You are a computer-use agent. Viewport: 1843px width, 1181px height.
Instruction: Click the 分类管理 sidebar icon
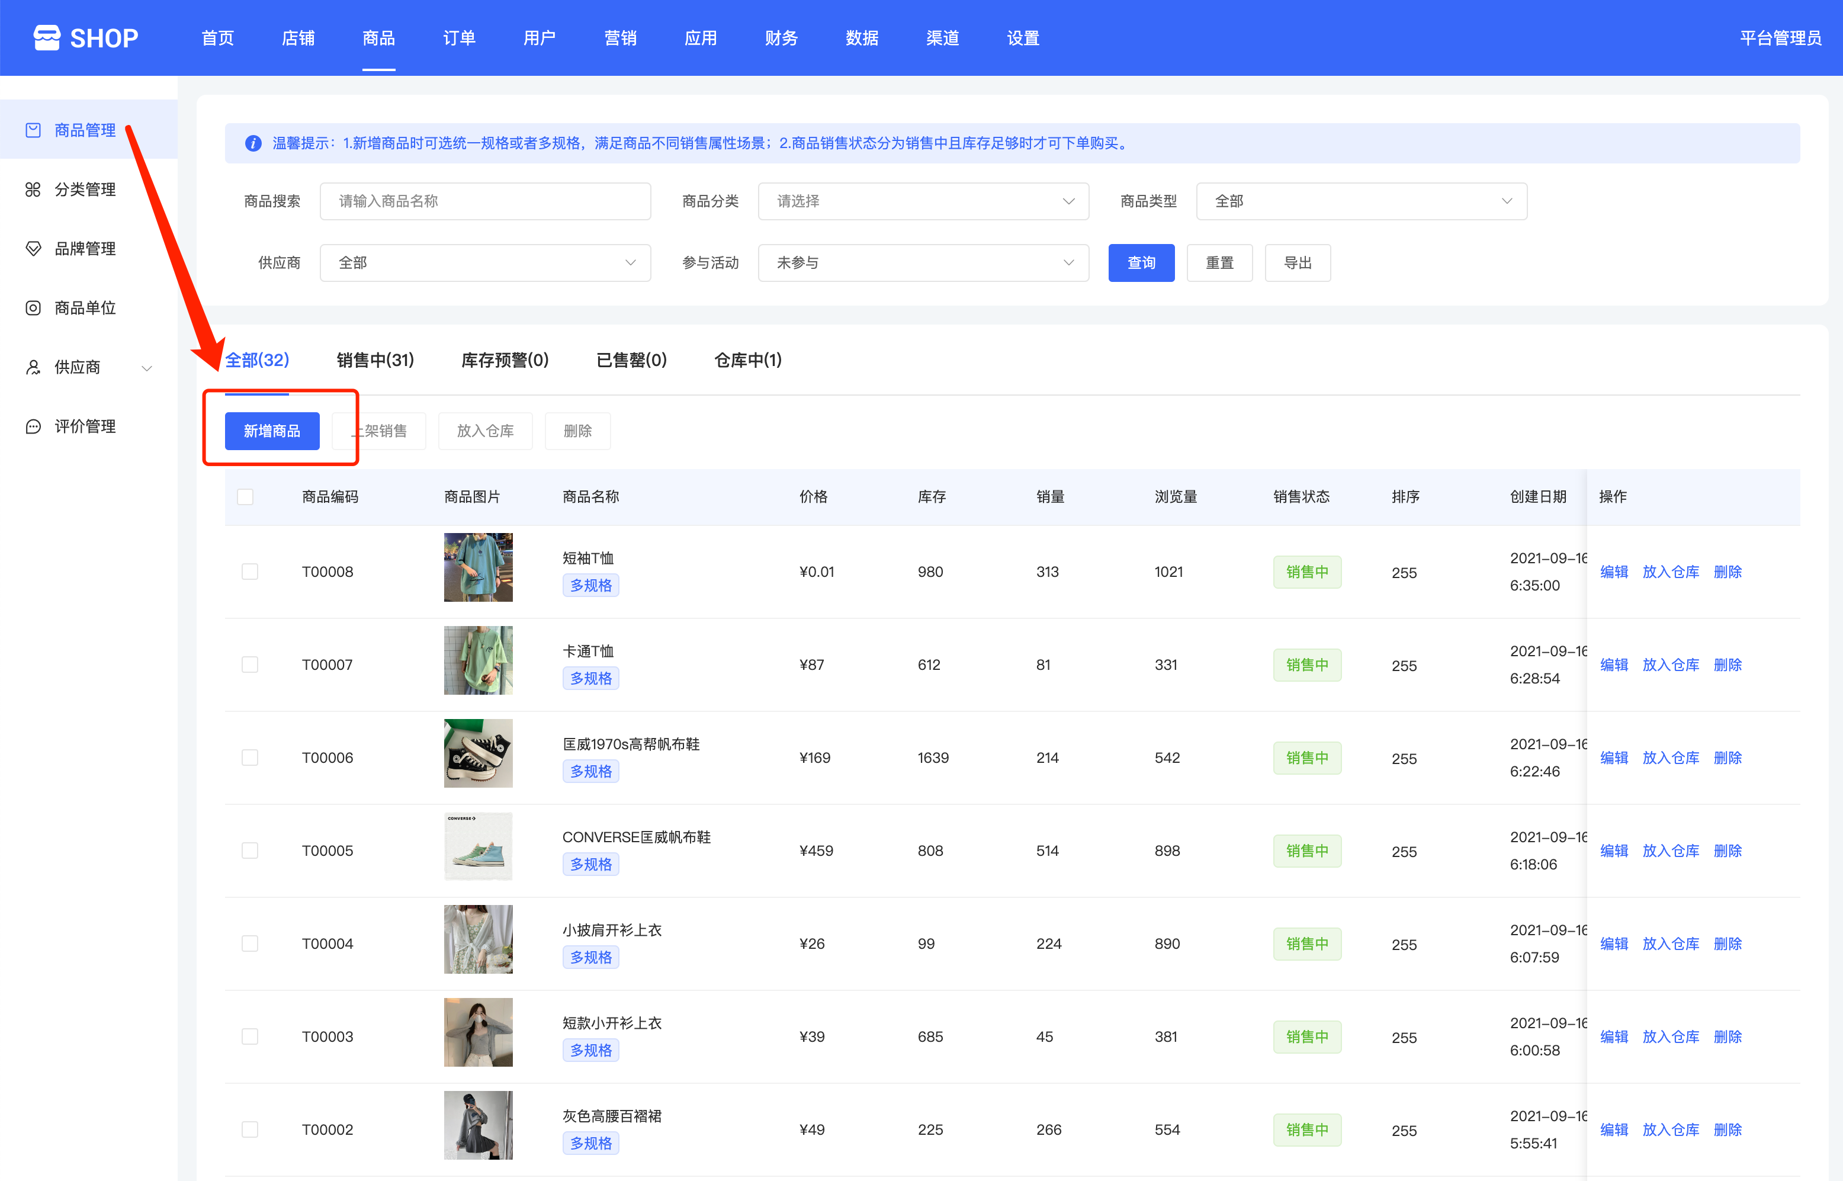[33, 190]
